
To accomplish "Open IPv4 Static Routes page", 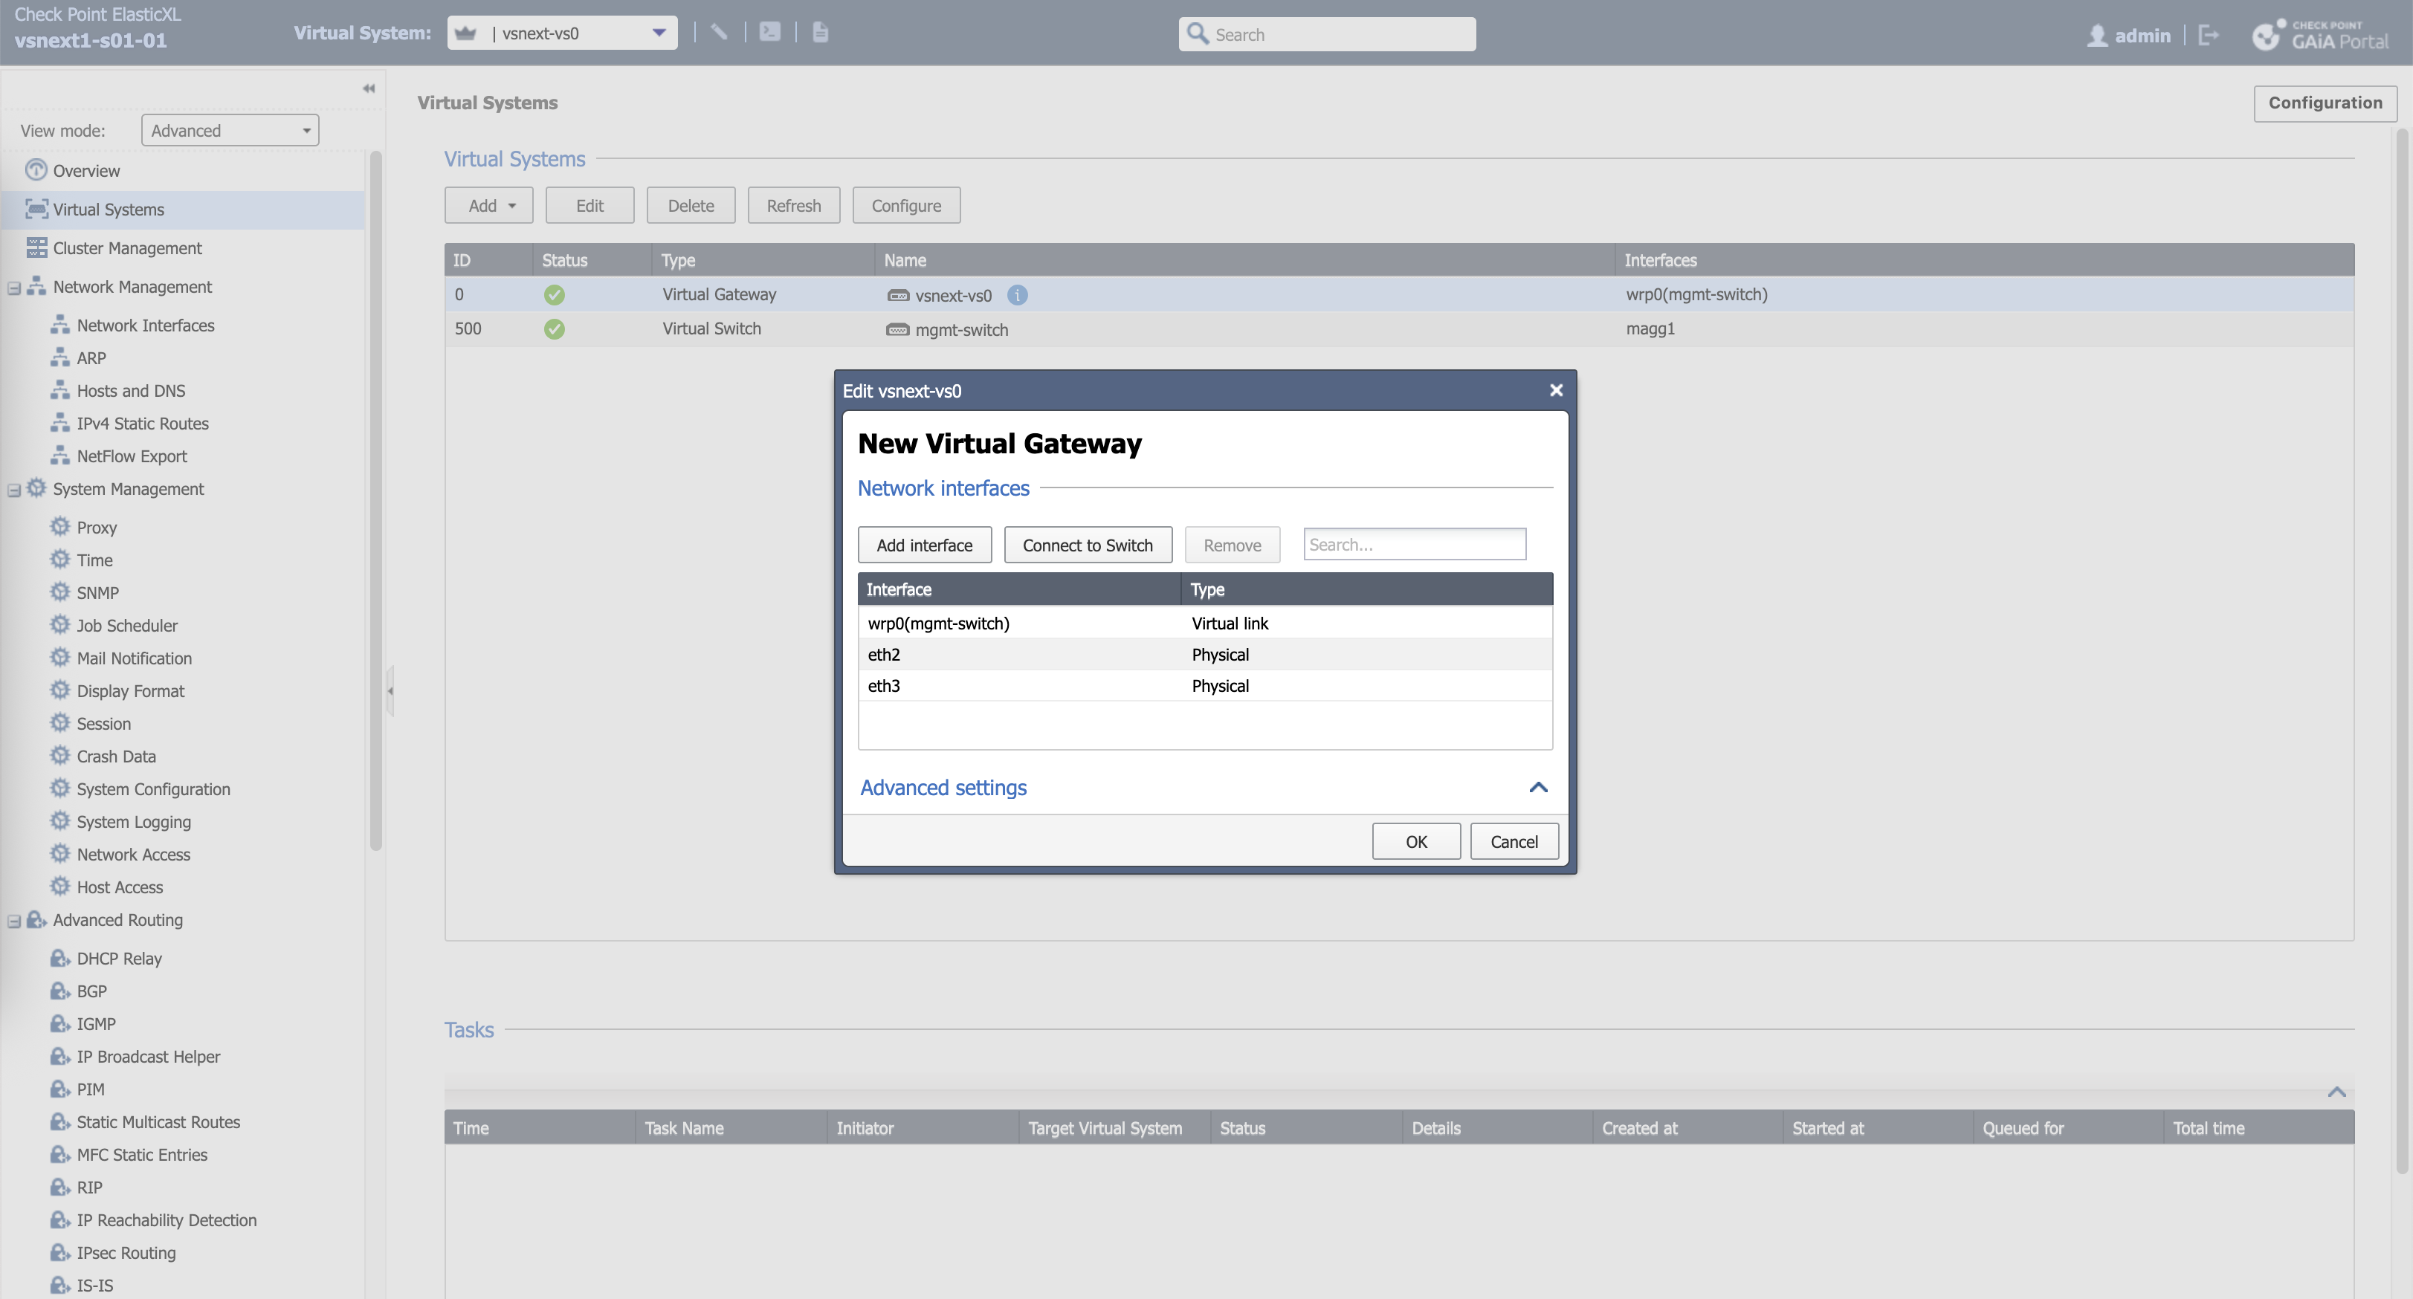I will [x=143, y=424].
